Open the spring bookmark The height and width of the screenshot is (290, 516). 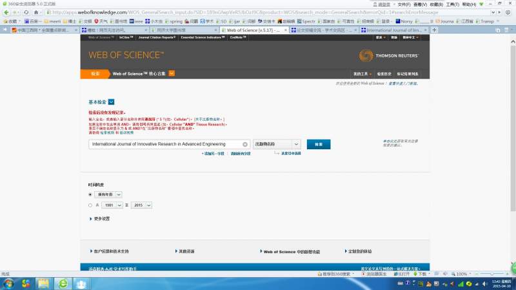click(x=174, y=21)
